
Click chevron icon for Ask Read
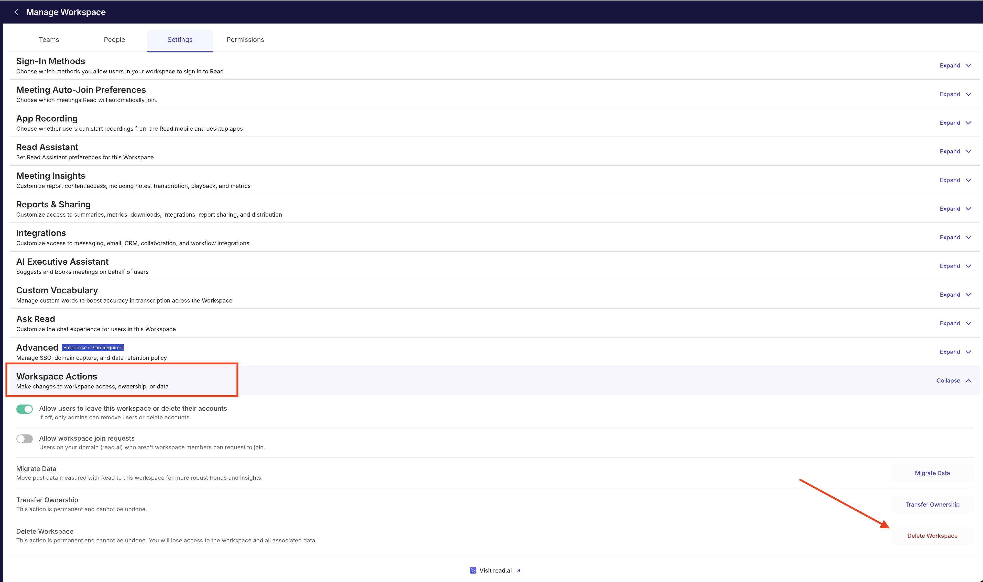click(x=968, y=323)
